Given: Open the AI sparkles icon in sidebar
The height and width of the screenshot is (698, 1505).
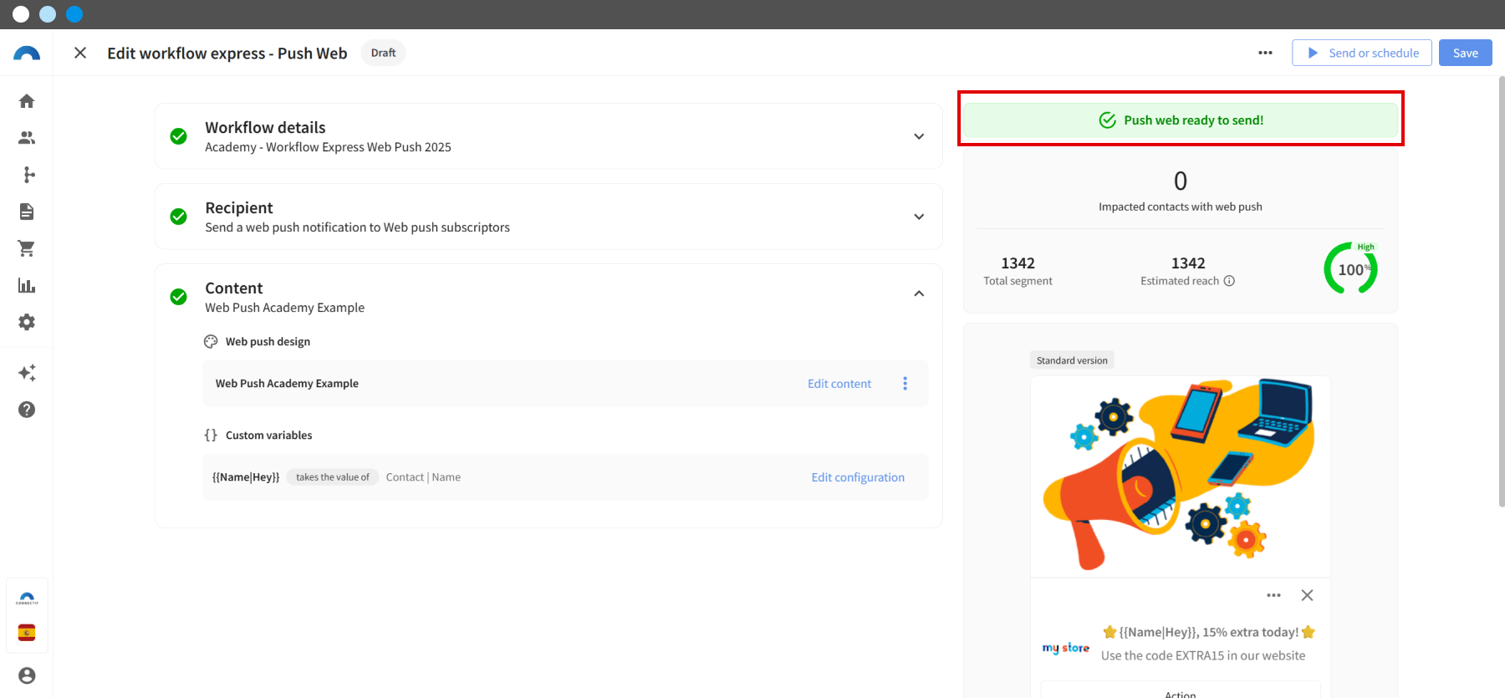Looking at the screenshot, I should coord(27,373).
